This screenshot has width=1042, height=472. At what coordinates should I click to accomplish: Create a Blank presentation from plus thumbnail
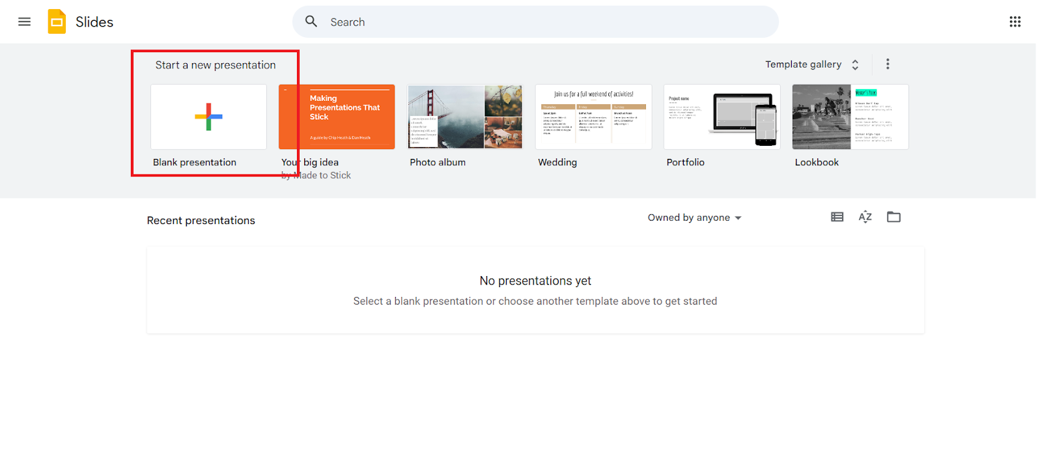208,117
